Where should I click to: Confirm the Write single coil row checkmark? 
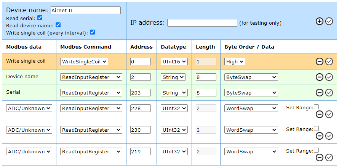tap(329, 62)
